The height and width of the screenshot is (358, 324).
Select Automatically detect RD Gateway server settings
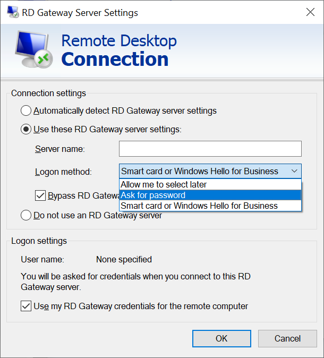point(26,110)
